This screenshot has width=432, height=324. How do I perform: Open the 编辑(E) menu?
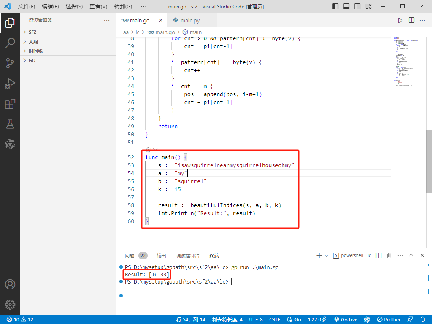click(50, 6)
